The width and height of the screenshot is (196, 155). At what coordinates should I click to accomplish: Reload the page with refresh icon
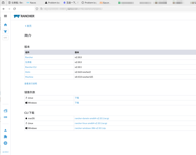(x=15, y=9)
